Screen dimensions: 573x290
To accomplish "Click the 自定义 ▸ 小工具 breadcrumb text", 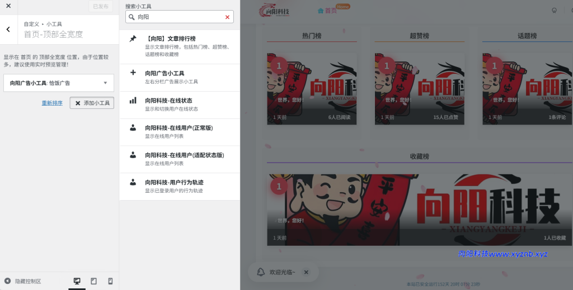I will point(43,24).
